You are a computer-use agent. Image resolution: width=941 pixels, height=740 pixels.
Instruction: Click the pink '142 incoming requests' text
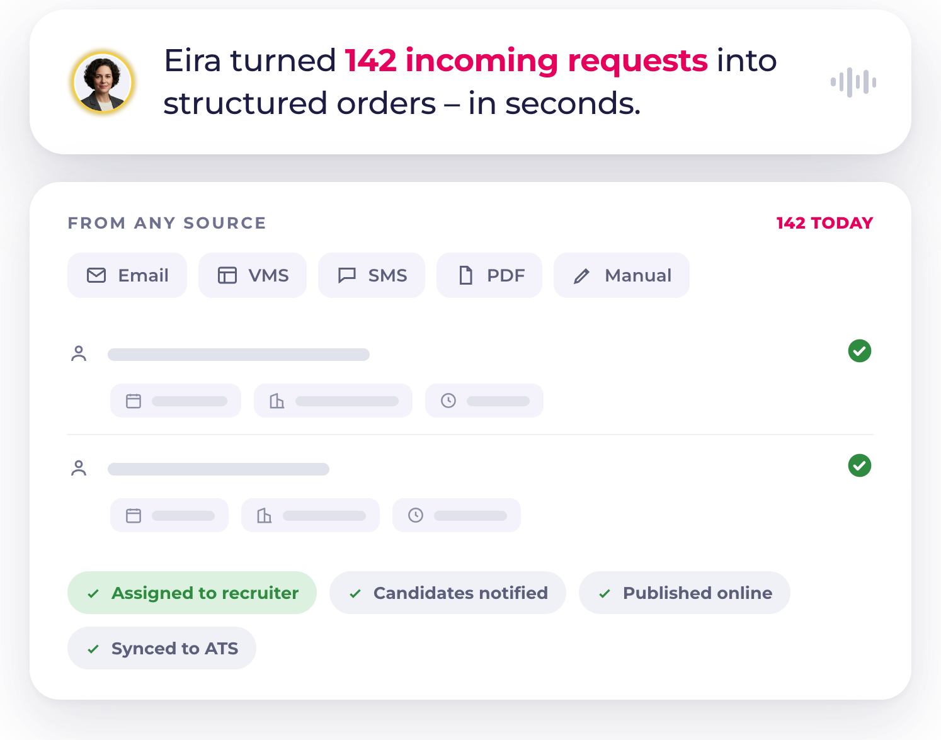coord(527,60)
